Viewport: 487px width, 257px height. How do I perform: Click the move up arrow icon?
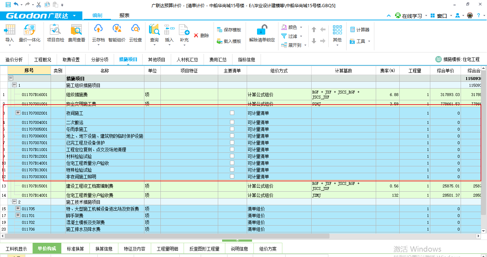click(314, 30)
